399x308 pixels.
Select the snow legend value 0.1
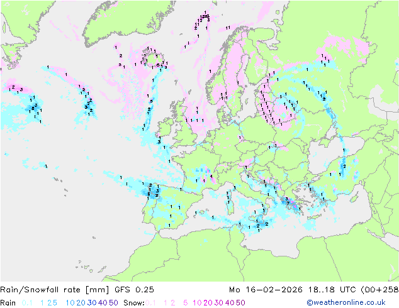(150, 303)
